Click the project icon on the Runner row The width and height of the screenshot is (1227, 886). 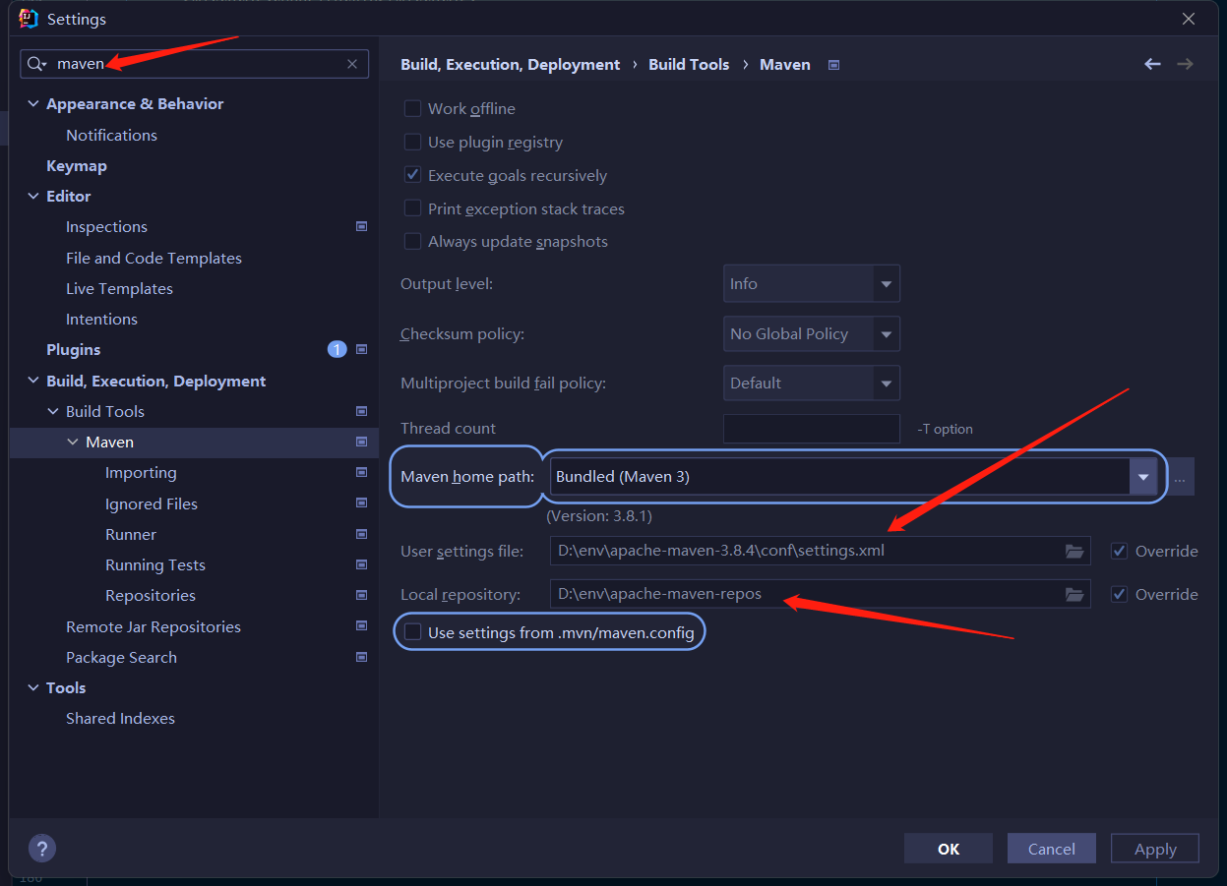[x=361, y=534]
